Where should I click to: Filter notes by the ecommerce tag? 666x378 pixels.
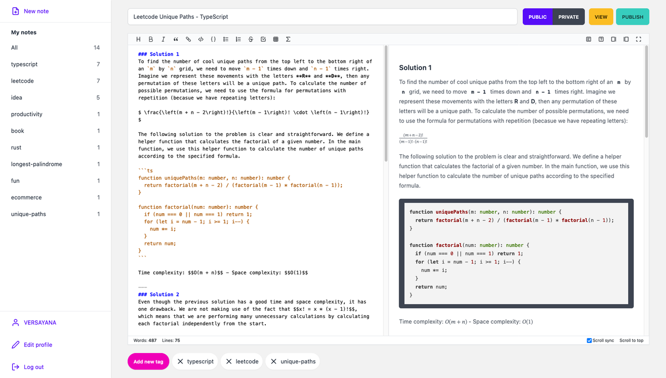56,198
